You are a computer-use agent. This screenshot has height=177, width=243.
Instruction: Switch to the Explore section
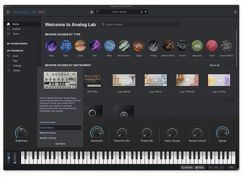[16, 29]
